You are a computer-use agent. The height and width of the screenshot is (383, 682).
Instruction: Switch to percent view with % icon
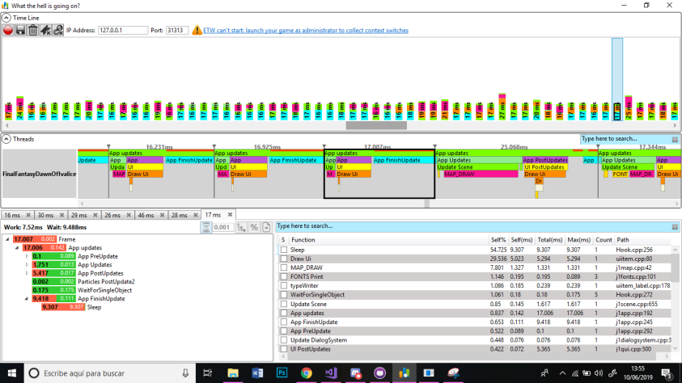click(254, 227)
